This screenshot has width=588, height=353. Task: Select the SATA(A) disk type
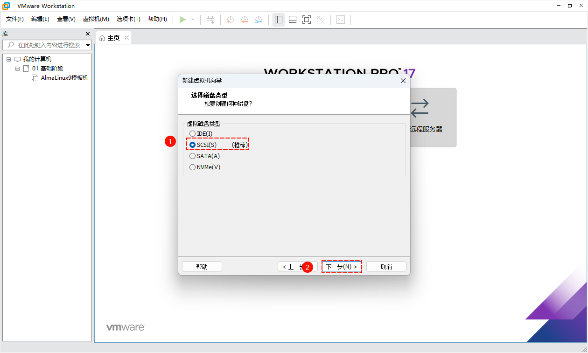(192, 156)
